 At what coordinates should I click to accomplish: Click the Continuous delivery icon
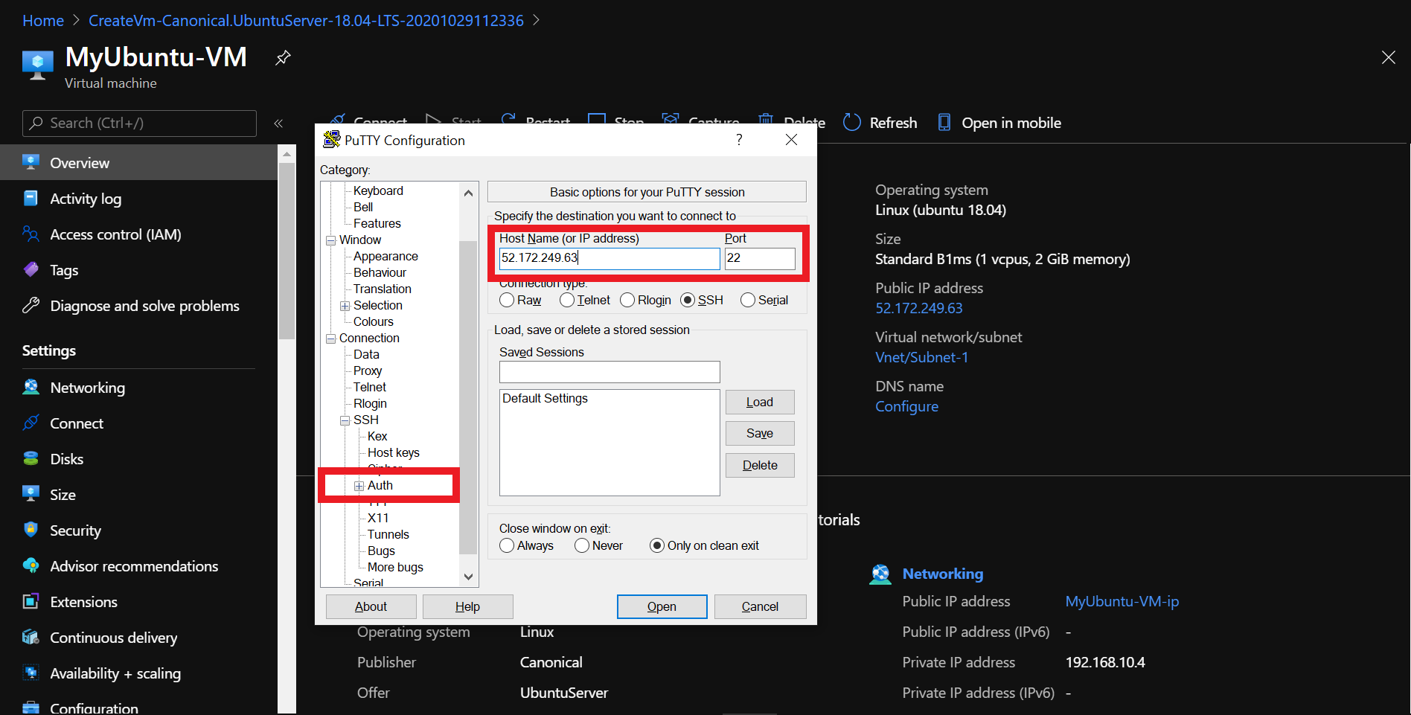pyautogui.click(x=31, y=637)
